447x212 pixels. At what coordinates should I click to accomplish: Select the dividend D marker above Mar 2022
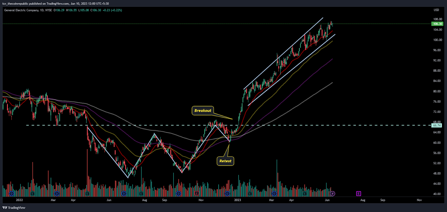(x=57, y=194)
